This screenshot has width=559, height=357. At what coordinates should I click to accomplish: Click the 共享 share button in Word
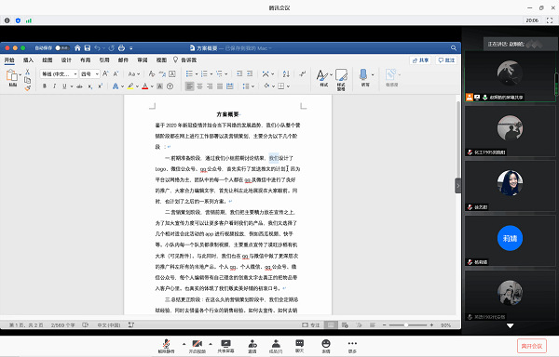click(420, 60)
